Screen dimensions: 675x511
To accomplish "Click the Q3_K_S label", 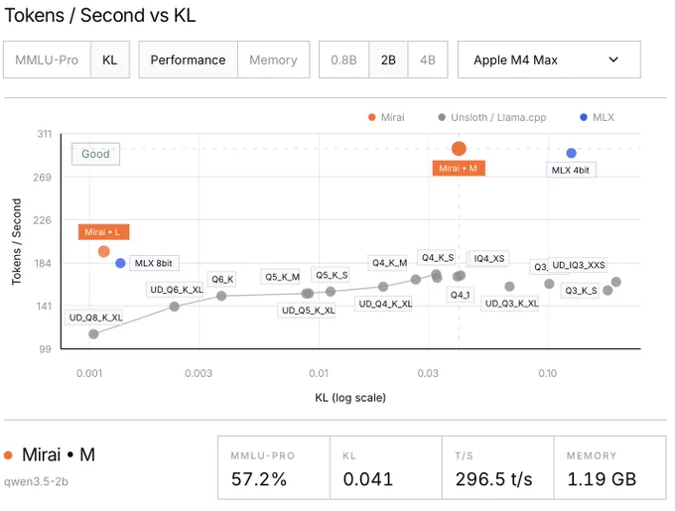I will click(x=581, y=291).
